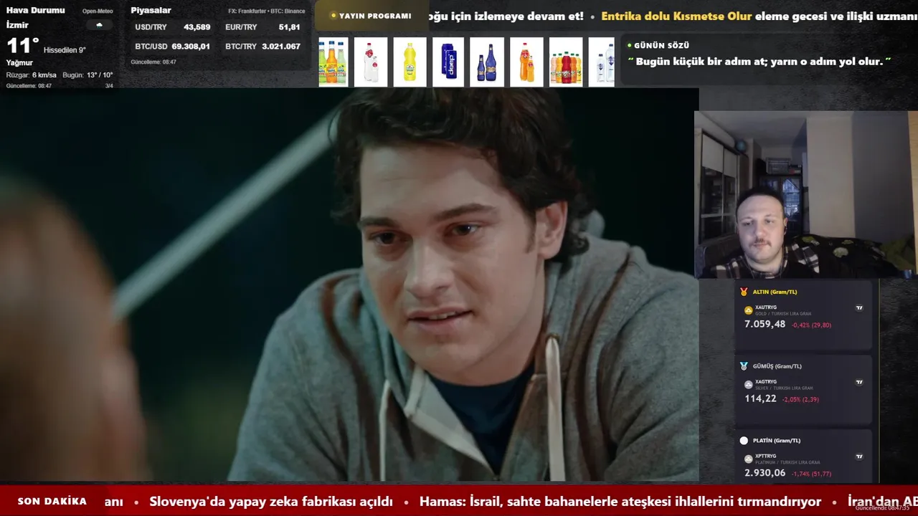
Task: Click the quote Bugün küçük bir adım at
Action: click(759, 62)
